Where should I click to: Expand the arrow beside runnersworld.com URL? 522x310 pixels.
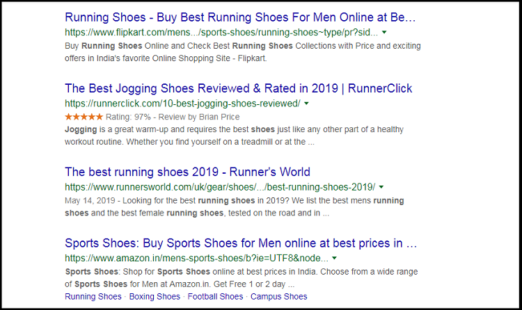(x=381, y=188)
